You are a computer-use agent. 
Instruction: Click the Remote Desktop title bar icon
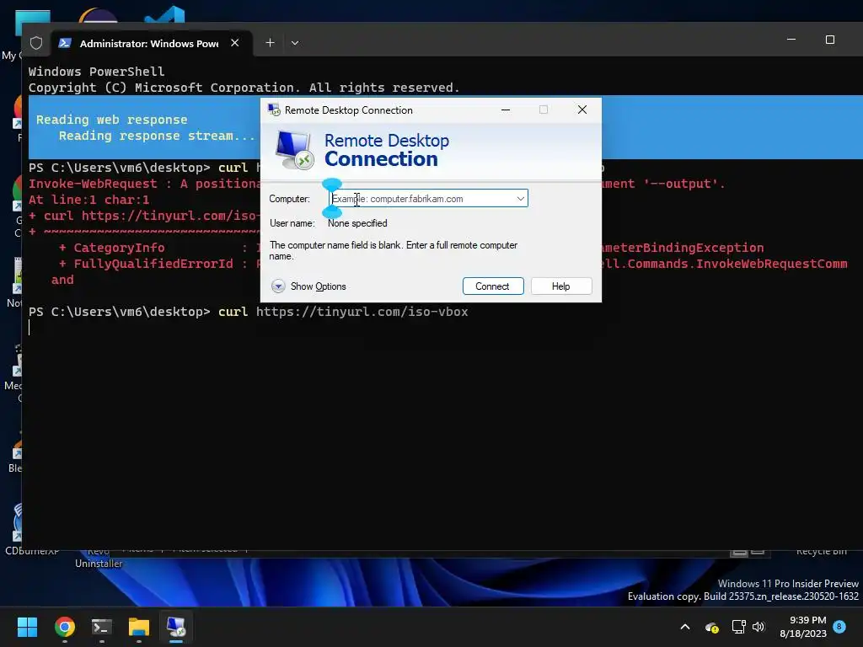274,110
